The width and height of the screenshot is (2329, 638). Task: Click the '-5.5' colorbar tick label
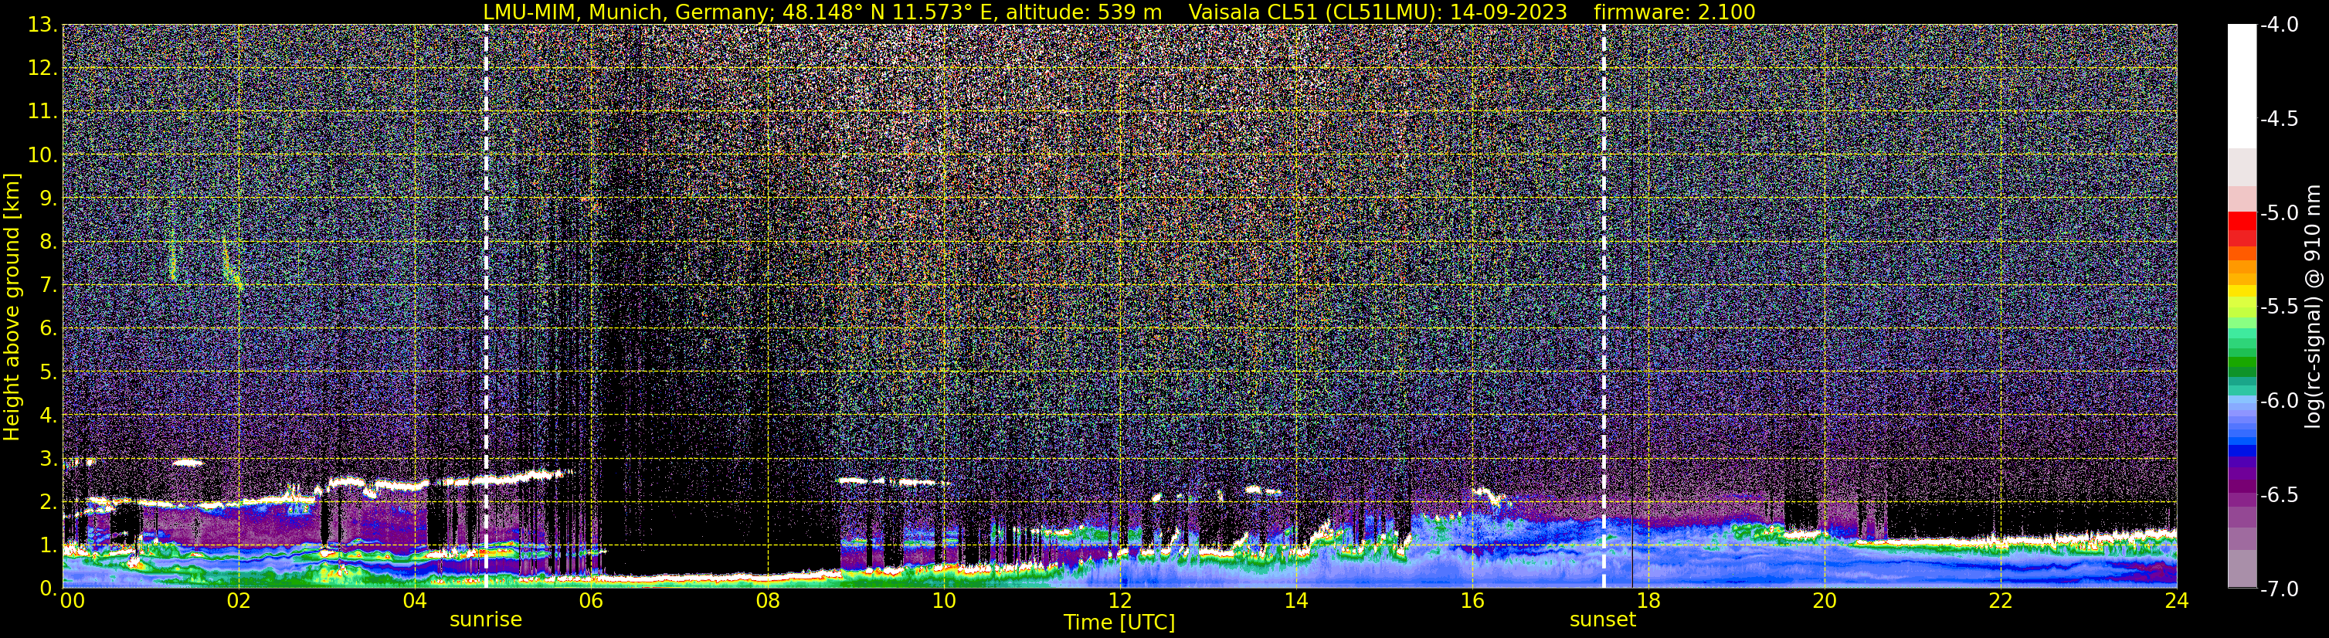coord(2280,307)
